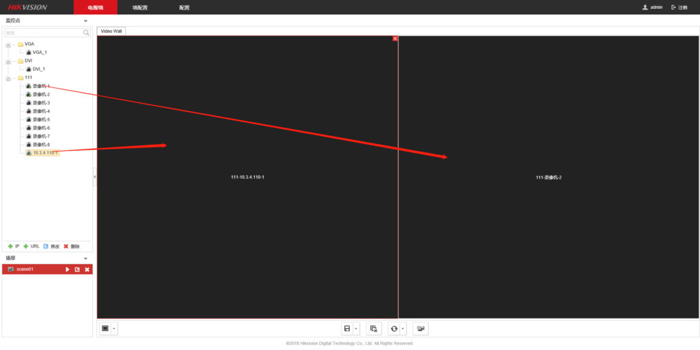This screenshot has width=700, height=350.
Task: Play scene01 using its play icon
Action: click(67, 269)
